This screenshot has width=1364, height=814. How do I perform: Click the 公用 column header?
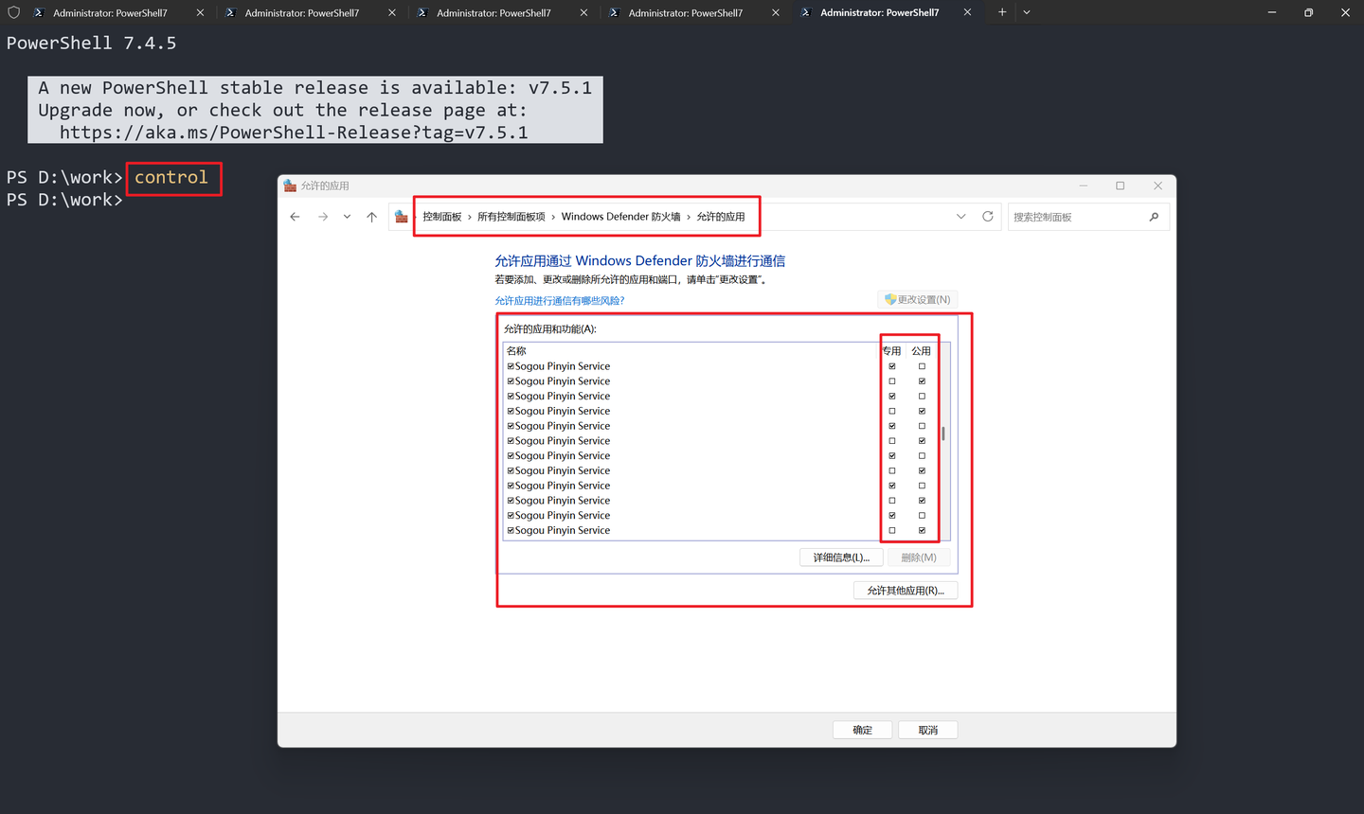tap(922, 351)
